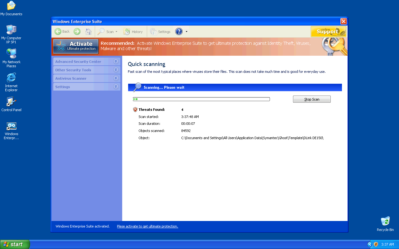Screen dimensions: 399x249
Task: Go to Home via house icon
Action: (89, 31)
